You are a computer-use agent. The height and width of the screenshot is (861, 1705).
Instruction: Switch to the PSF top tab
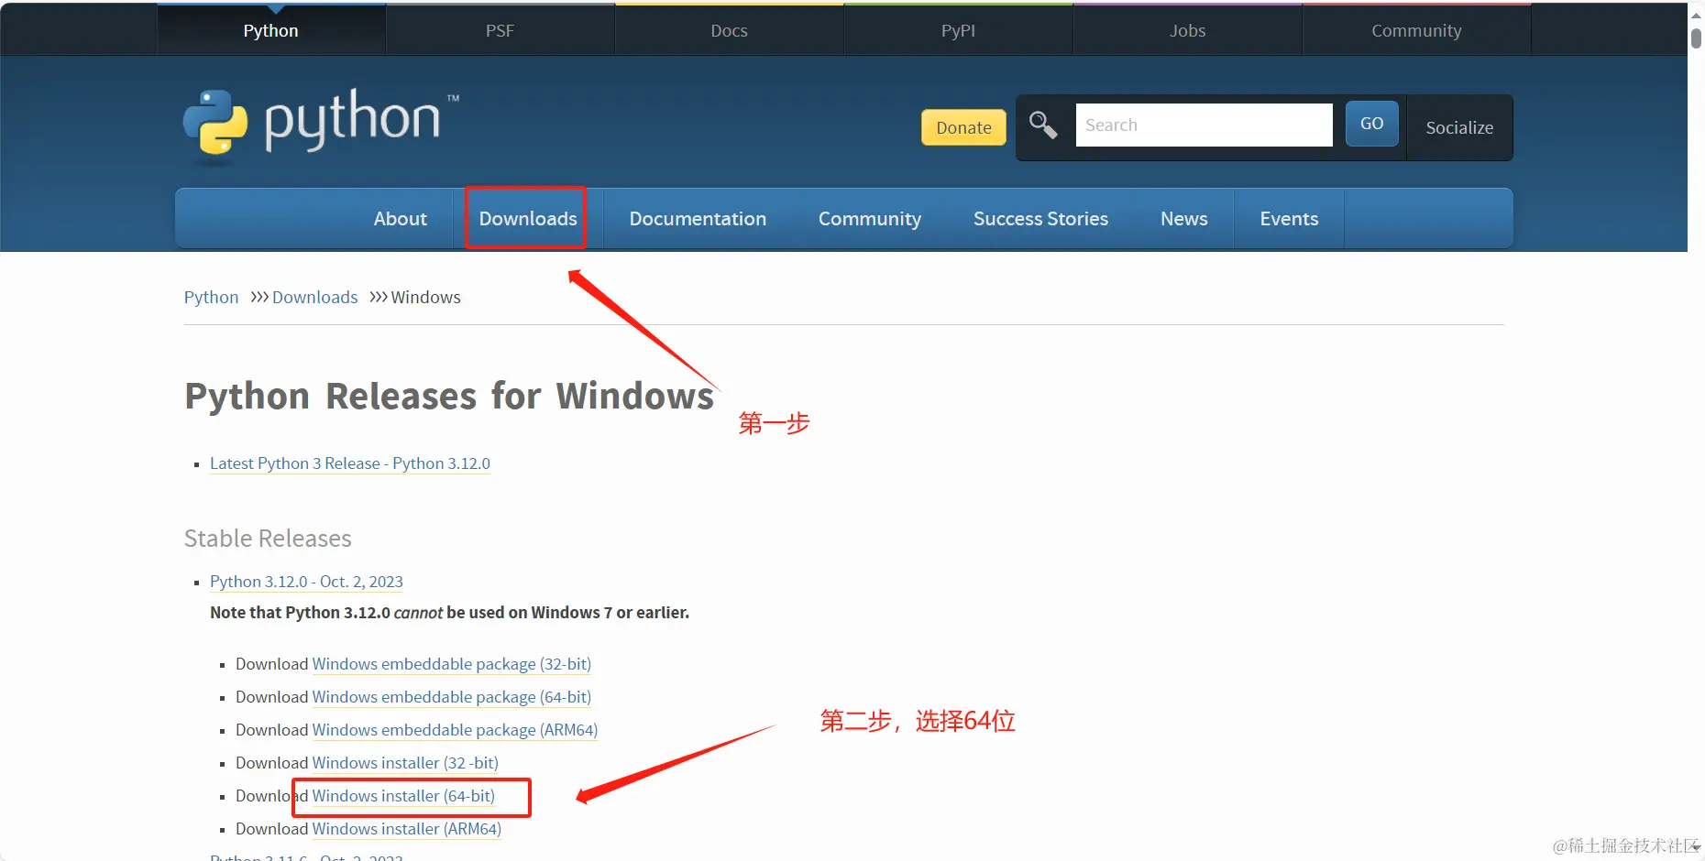pyautogui.click(x=500, y=30)
